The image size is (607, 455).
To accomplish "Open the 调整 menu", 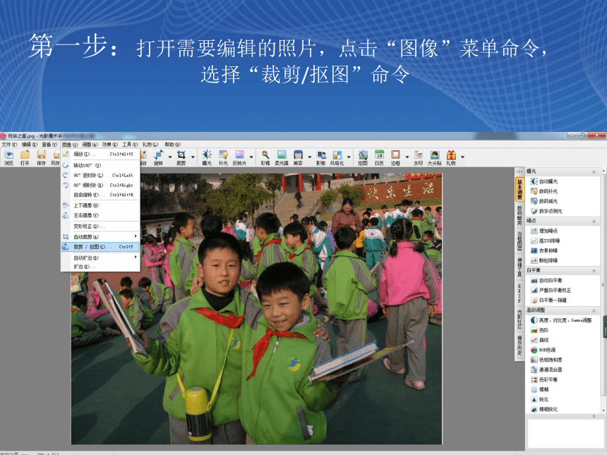I will point(90,145).
